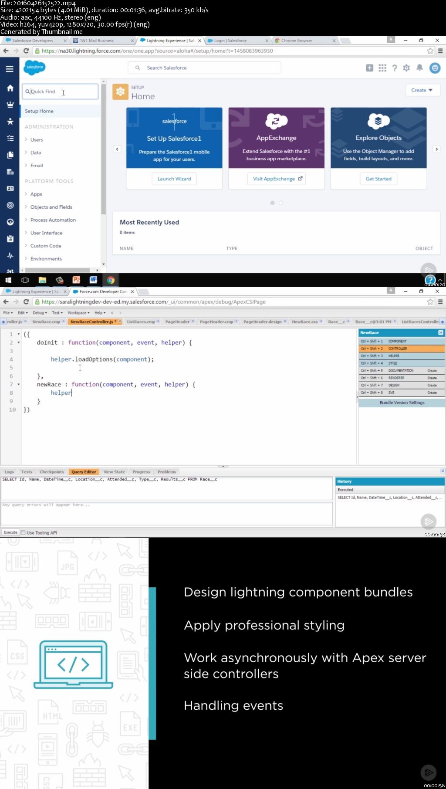
Task: Open PowerPoint from the taskbar
Action: click(76, 280)
